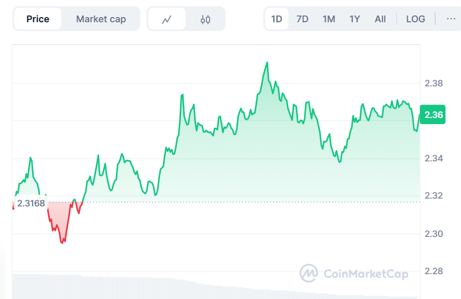
Task: Click the 2.38 y-axis price label
Action: pos(434,83)
